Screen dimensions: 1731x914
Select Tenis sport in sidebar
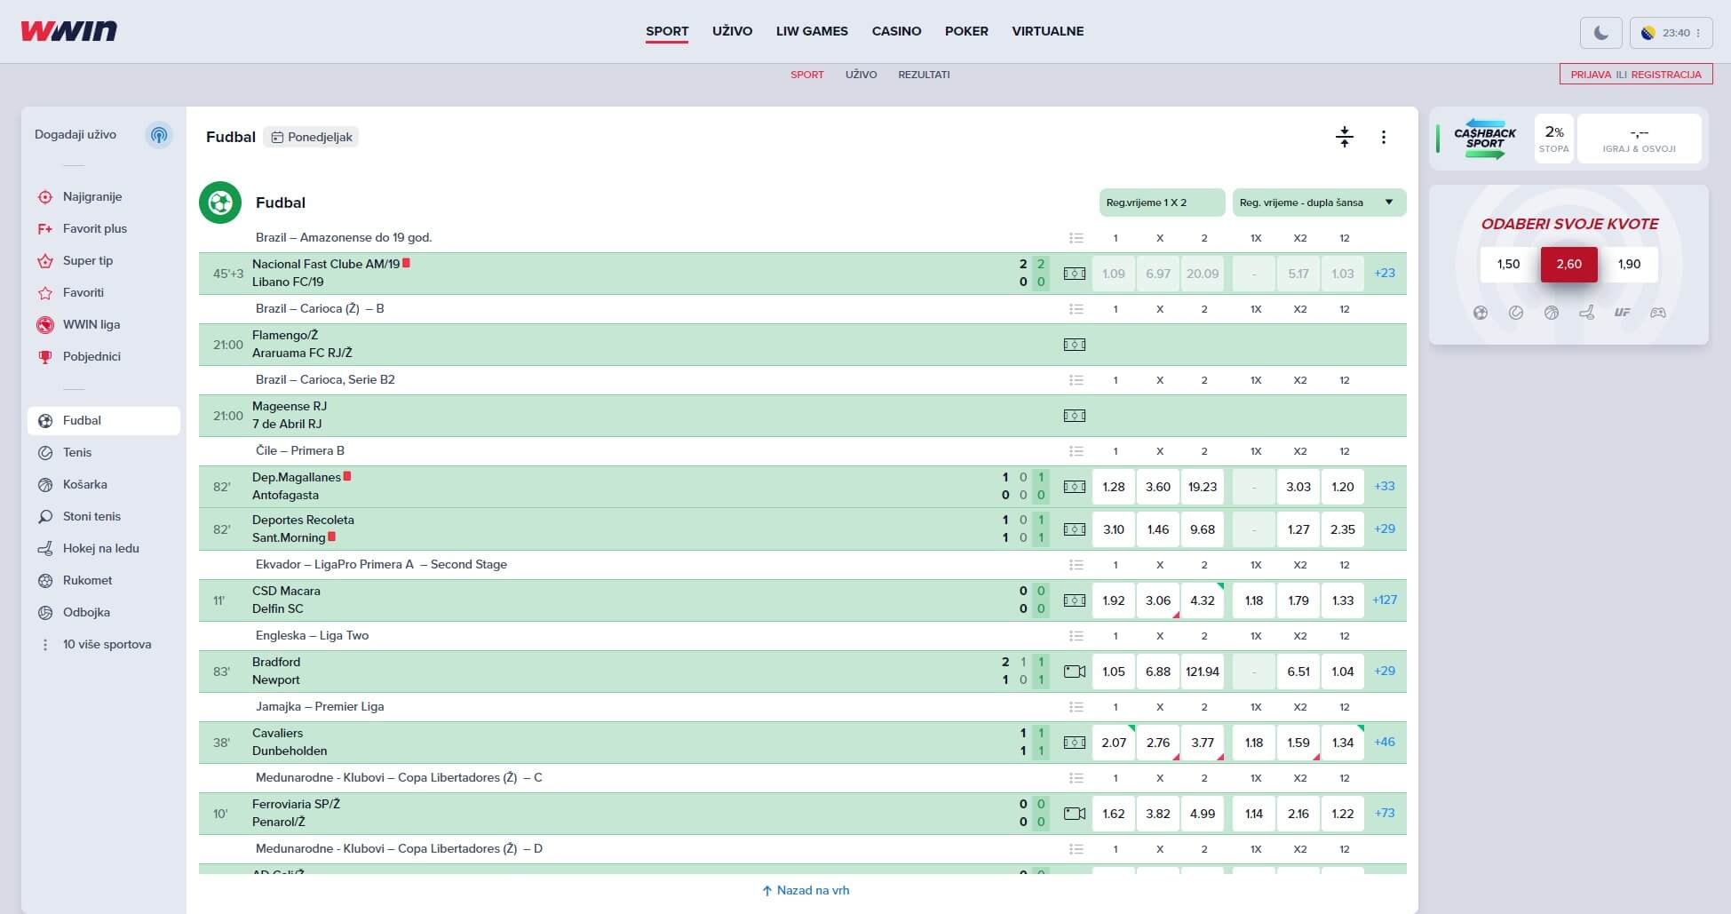point(104,452)
